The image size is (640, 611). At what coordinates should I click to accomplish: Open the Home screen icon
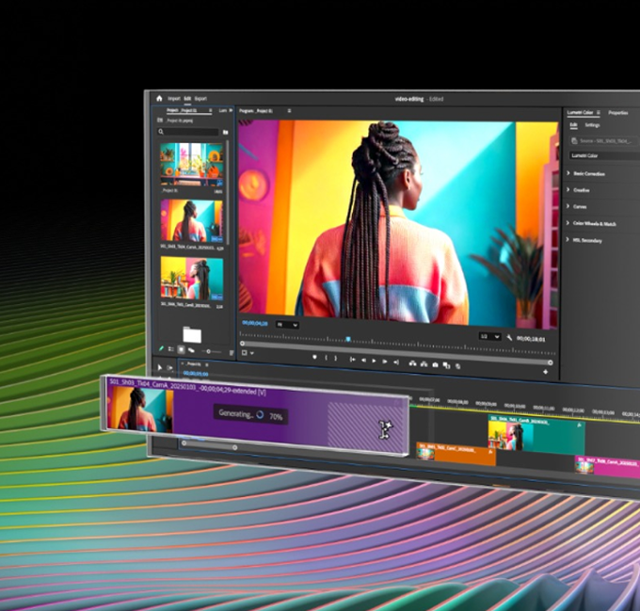(159, 98)
